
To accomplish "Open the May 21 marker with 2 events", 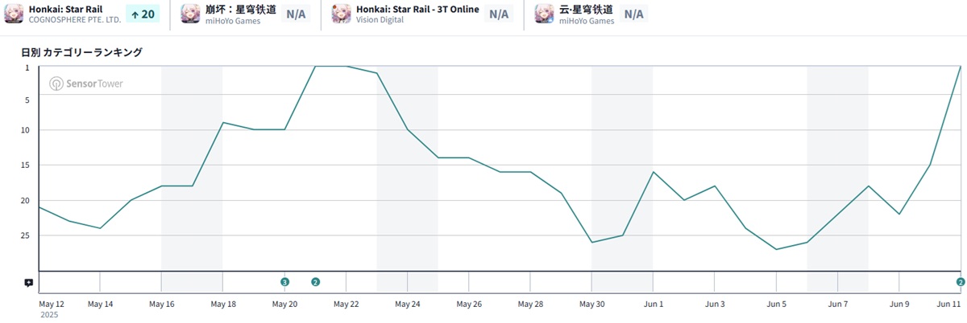I will pos(315,282).
